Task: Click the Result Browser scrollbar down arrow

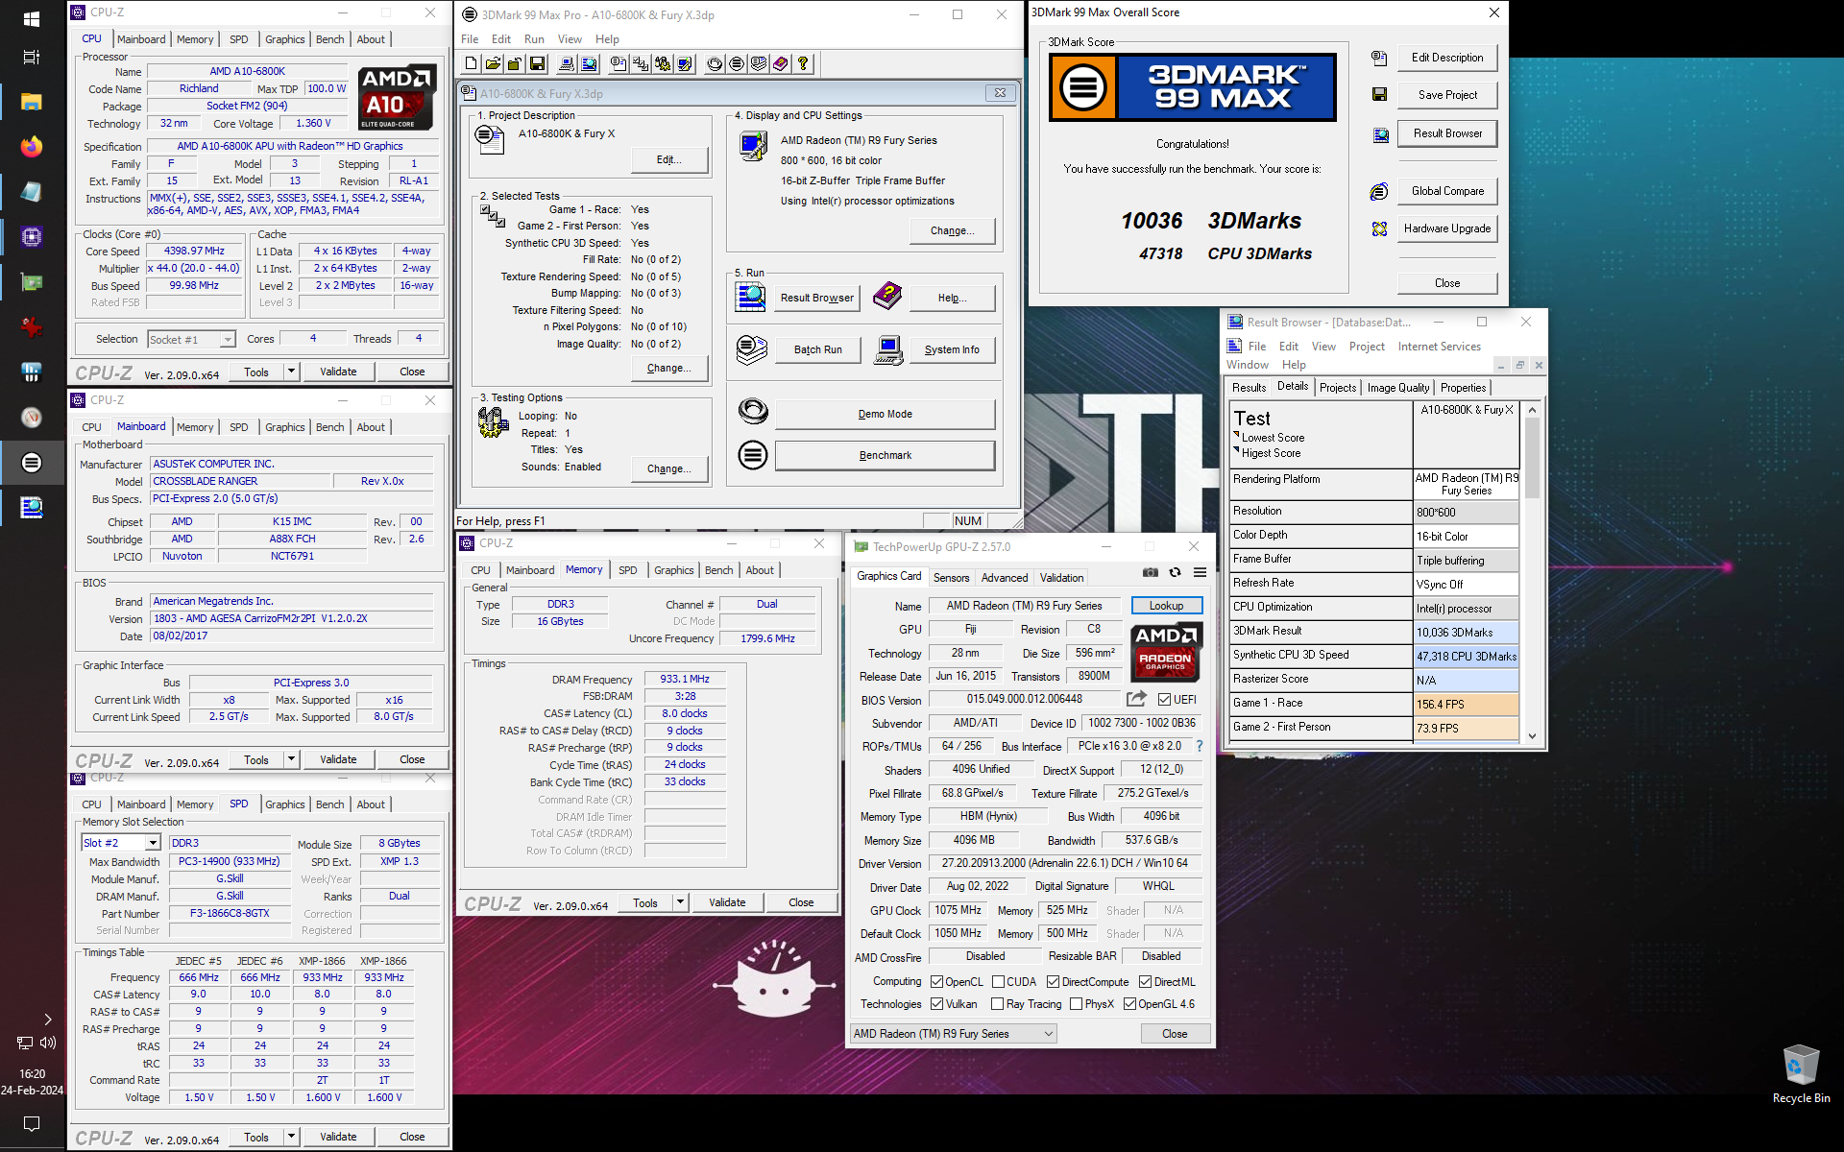Action: (1532, 736)
